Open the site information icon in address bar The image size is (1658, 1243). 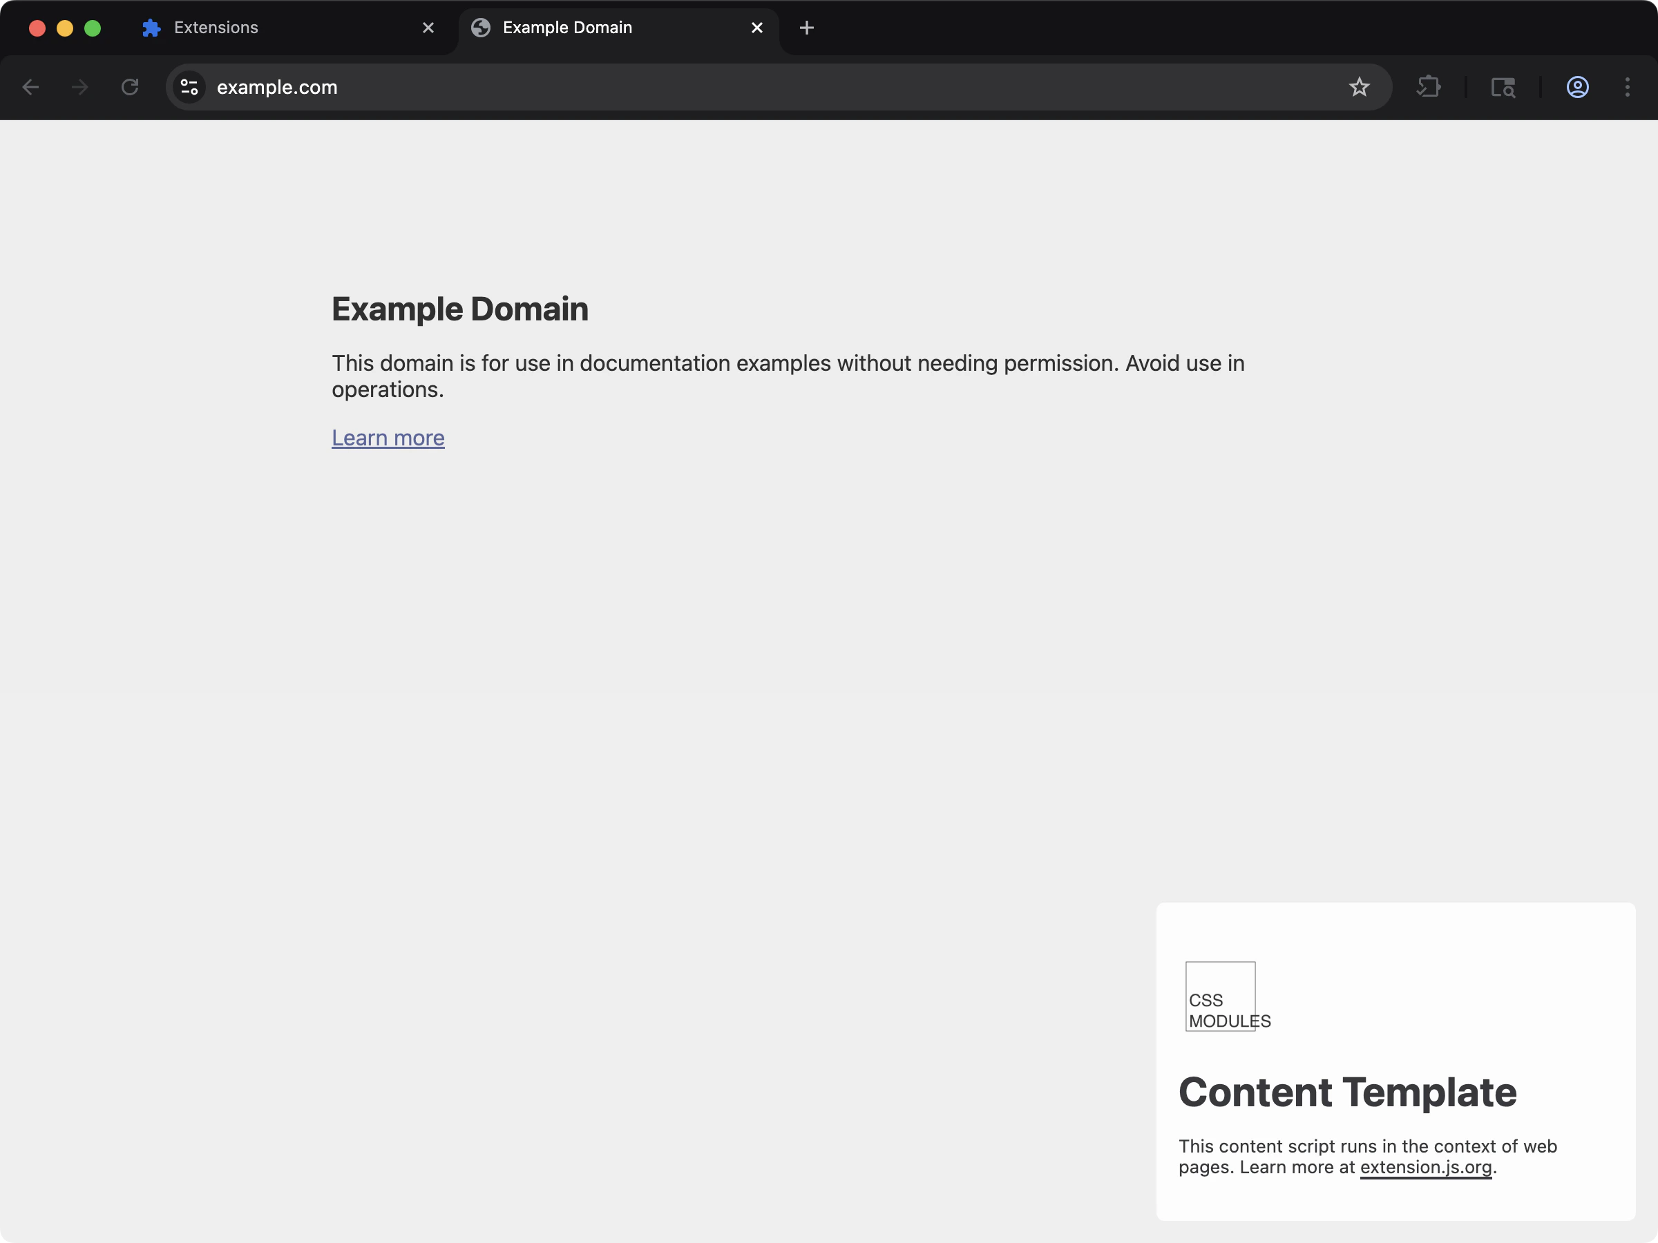(189, 87)
